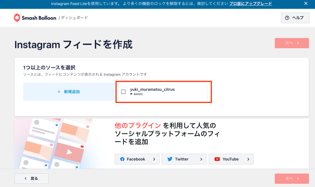
Task: Open the Facebook plugin button
Action: [137, 159]
